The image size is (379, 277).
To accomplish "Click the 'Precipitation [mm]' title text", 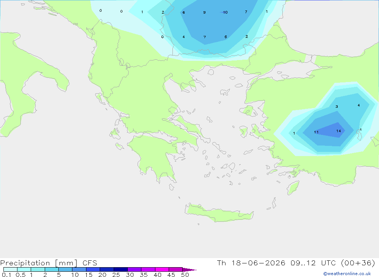I will [x=39, y=263].
